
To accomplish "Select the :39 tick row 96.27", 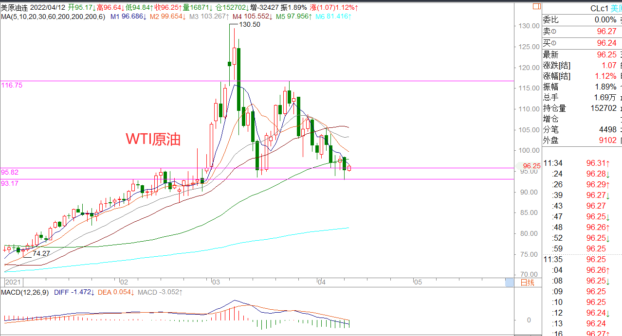I will (x=582, y=195).
